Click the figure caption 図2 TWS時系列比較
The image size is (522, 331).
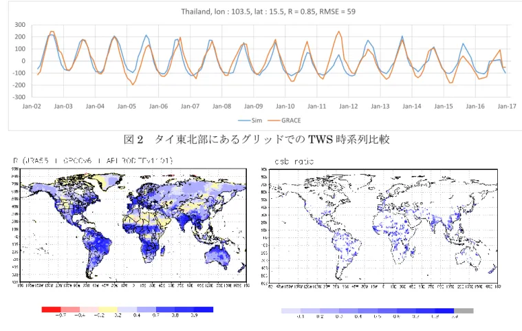click(257, 139)
